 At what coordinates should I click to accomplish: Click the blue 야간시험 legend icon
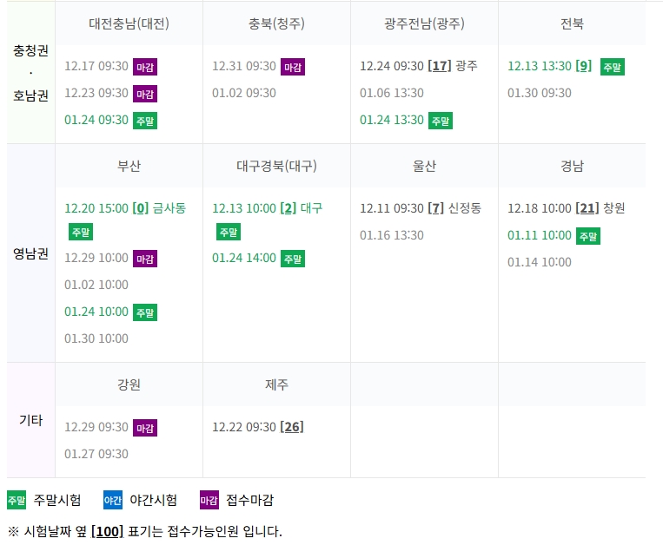point(113,500)
